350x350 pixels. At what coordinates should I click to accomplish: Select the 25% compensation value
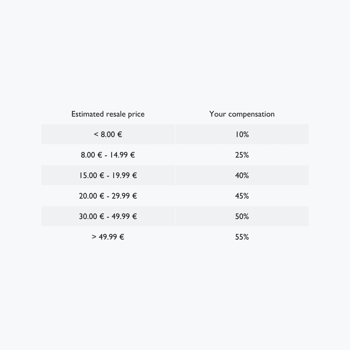point(242,155)
